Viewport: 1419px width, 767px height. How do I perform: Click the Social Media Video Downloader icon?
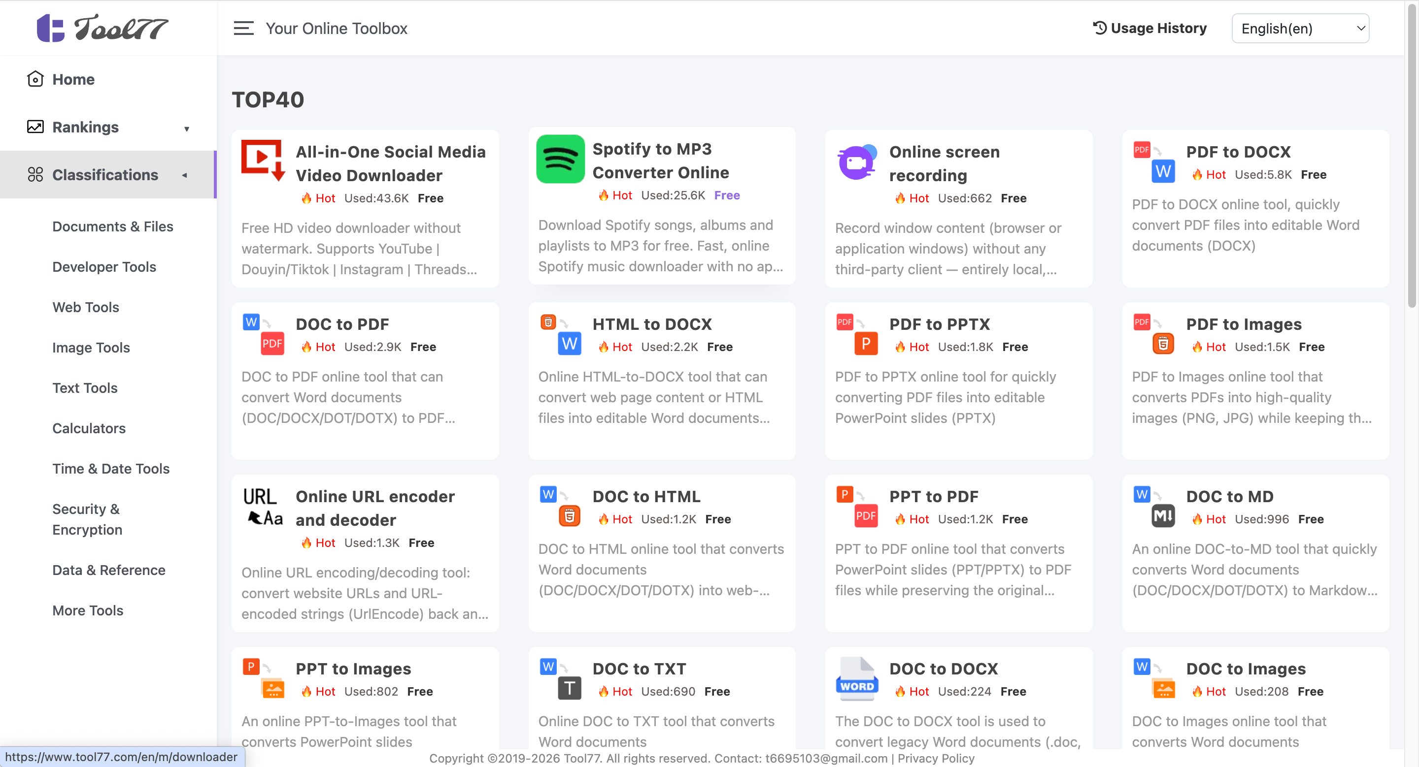263,160
